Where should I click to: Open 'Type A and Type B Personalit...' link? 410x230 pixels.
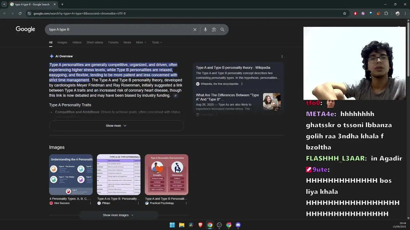pyautogui.click(x=166, y=199)
